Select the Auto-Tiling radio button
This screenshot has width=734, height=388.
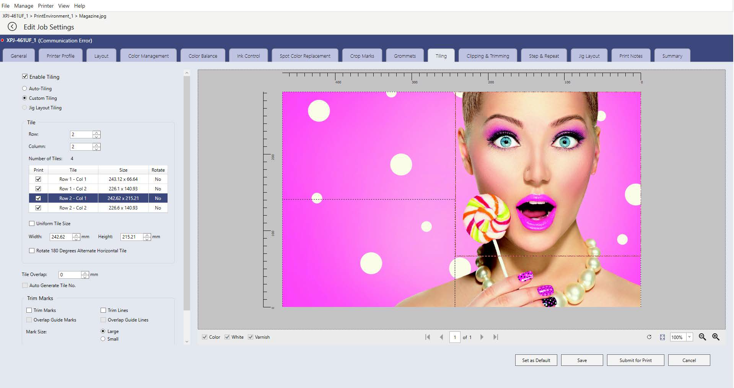pos(24,88)
